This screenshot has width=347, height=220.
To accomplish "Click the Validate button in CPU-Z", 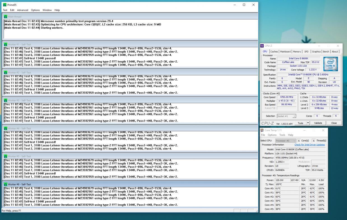I will (x=318, y=123).
